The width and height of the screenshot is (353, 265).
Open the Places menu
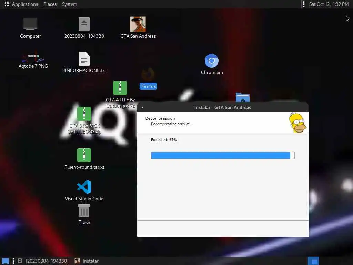click(50, 4)
